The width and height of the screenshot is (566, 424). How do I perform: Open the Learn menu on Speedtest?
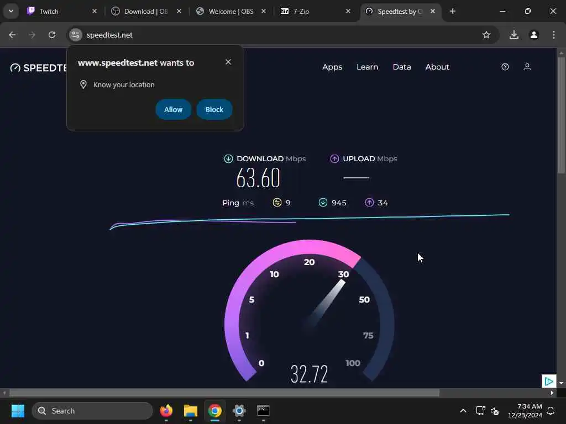367,67
